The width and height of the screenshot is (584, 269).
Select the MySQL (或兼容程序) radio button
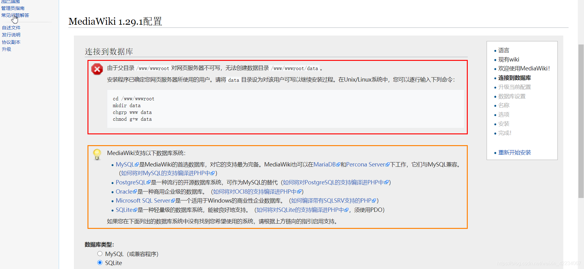100,254
